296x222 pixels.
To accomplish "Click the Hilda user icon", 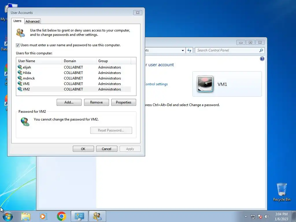I will coord(20,73).
